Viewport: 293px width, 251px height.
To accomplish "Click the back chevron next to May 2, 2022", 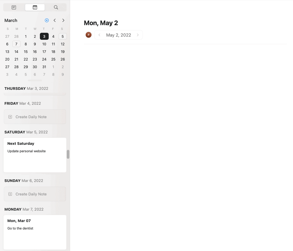I will pyautogui.click(x=99, y=35).
